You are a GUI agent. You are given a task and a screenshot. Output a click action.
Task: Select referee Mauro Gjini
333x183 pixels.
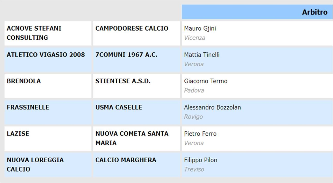(x=200, y=29)
